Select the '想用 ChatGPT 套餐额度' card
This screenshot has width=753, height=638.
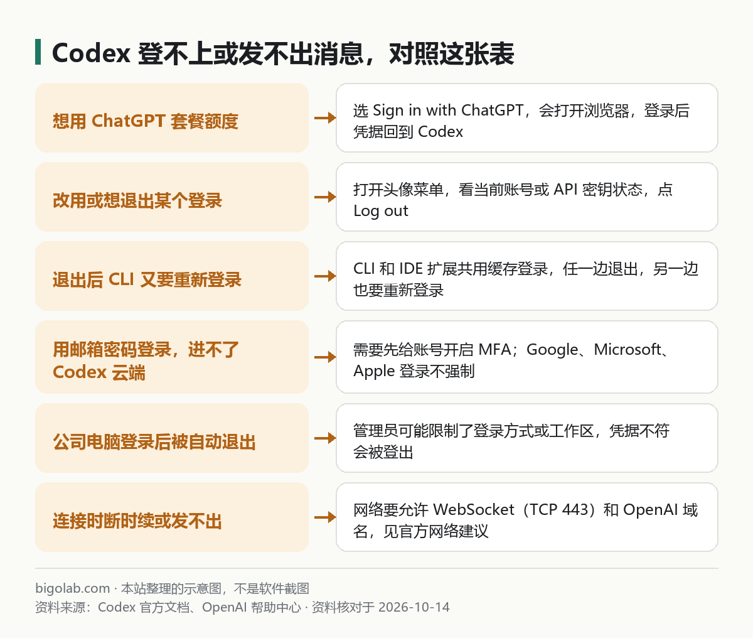pos(172,117)
